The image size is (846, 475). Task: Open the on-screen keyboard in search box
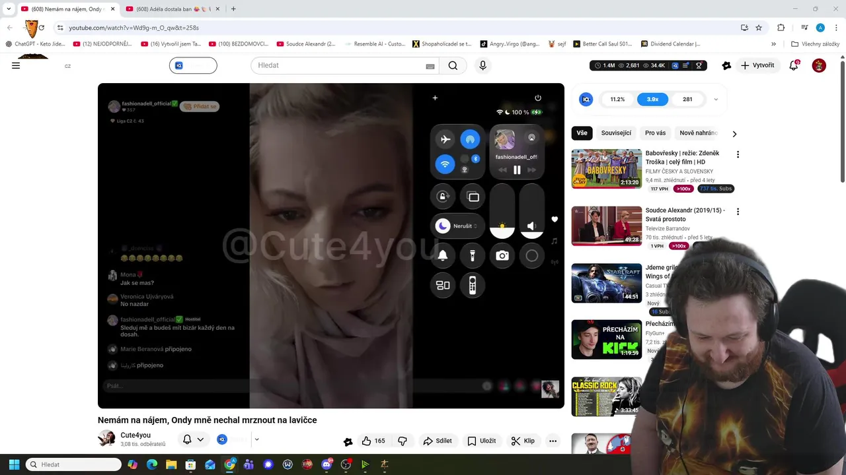click(430, 66)
